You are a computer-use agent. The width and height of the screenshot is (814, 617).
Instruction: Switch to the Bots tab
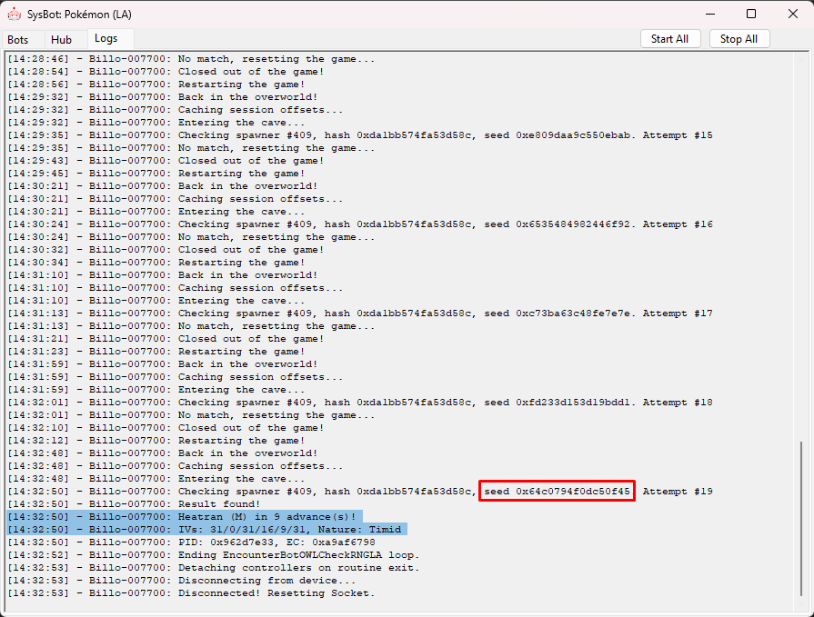click(17, 39)
